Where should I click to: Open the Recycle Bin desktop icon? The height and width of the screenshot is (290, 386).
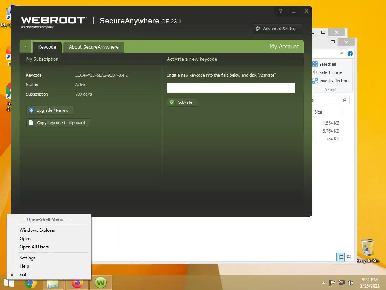click(x=367, y=251)
